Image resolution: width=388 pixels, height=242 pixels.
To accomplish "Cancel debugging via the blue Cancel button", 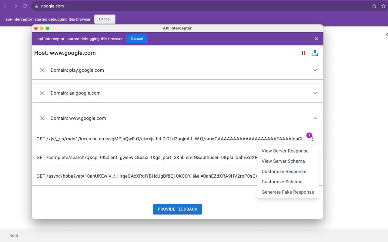I will coord(137,39).
